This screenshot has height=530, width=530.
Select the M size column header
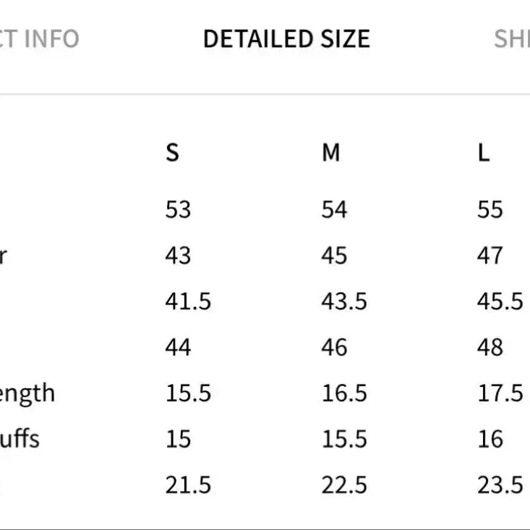330,153
